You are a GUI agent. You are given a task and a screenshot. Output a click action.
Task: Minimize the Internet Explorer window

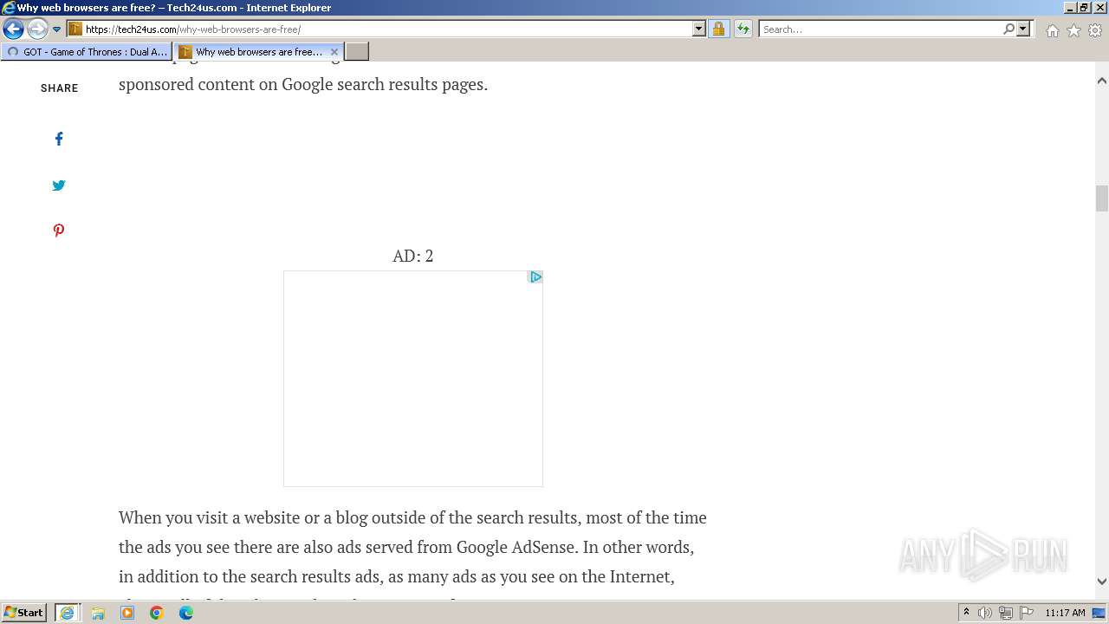[1070, 8]
